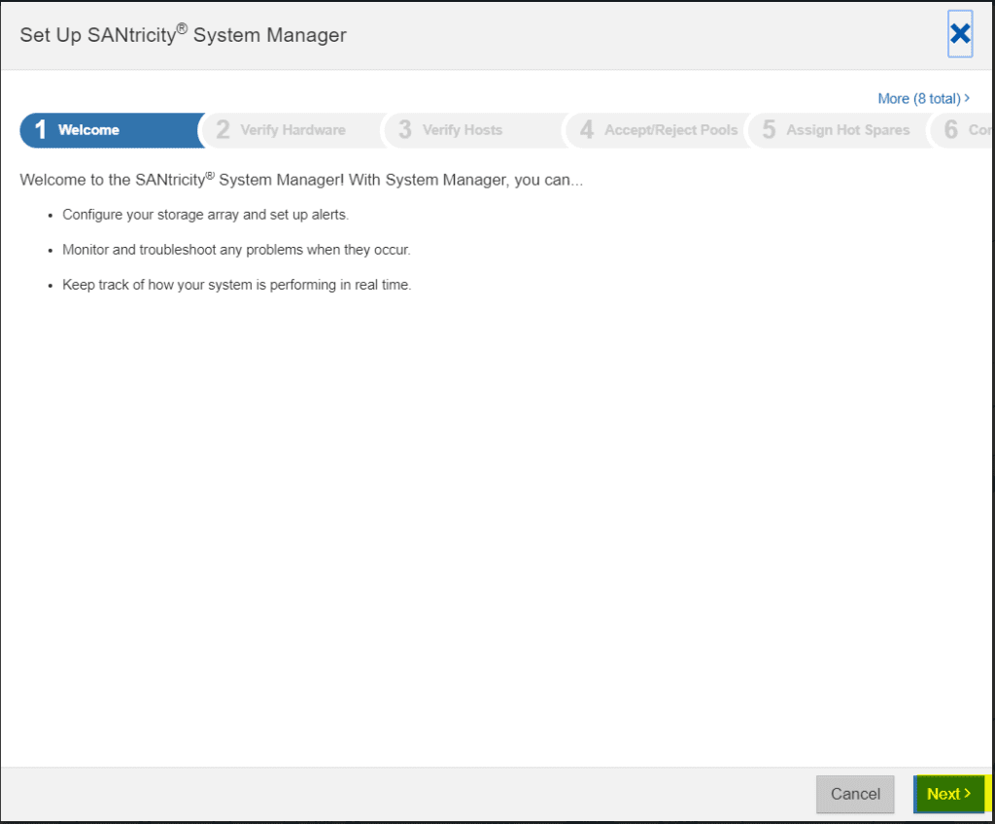995x824 pixels.
Task: Click the Next button to proceed
Action: (x=947, y=794)
